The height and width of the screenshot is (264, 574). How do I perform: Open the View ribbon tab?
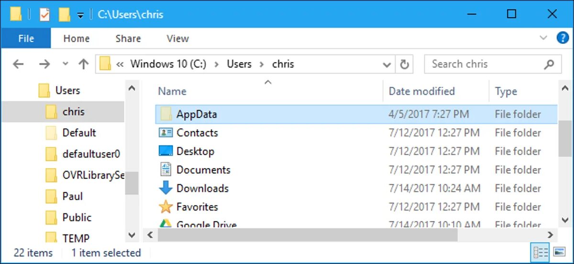pos(177,39)
